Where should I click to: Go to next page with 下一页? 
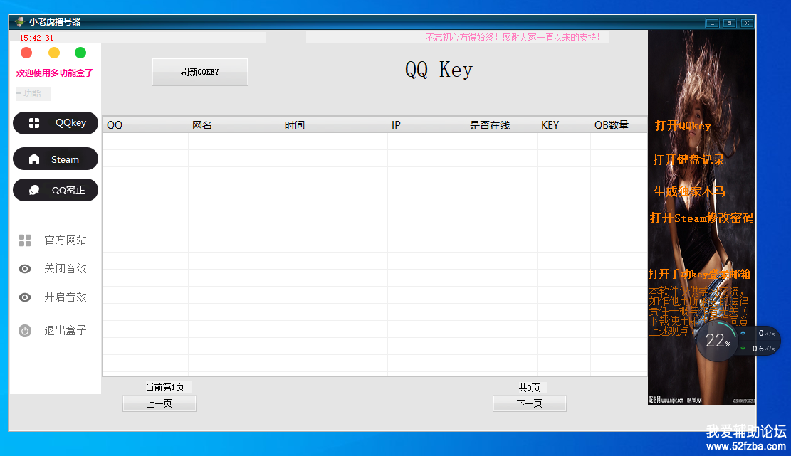[x=529, y=403]
